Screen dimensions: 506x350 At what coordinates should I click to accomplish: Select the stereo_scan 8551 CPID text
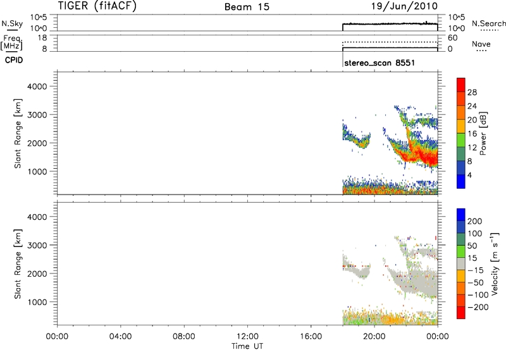coord(379,63)
